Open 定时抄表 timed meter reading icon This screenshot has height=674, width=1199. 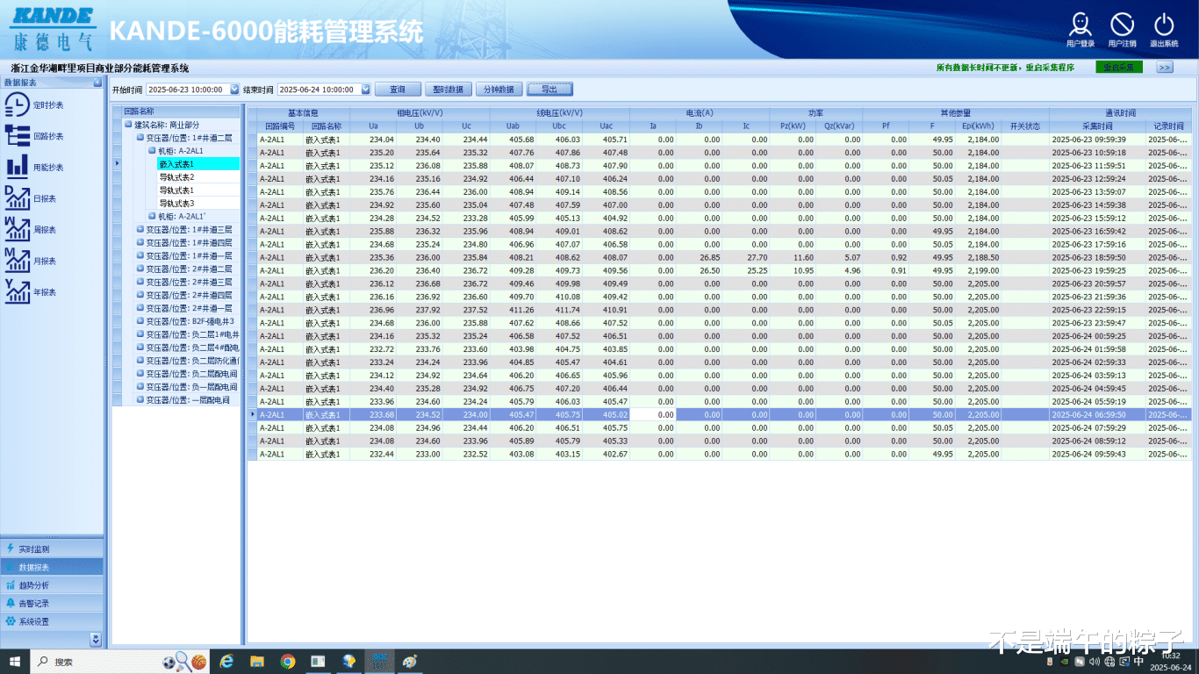pos(18,105)
